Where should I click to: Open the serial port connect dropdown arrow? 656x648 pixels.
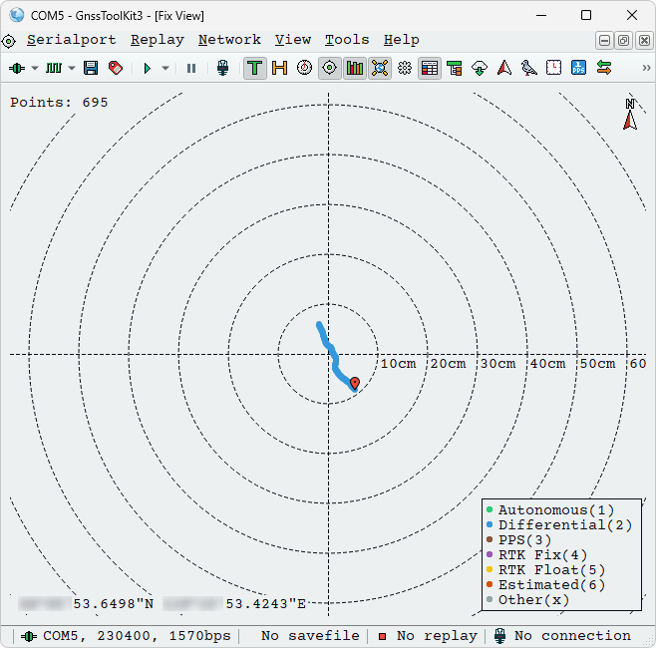(35, 68)
